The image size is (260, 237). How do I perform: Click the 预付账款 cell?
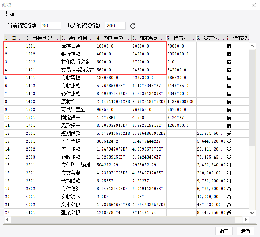[x=78, y=94]
